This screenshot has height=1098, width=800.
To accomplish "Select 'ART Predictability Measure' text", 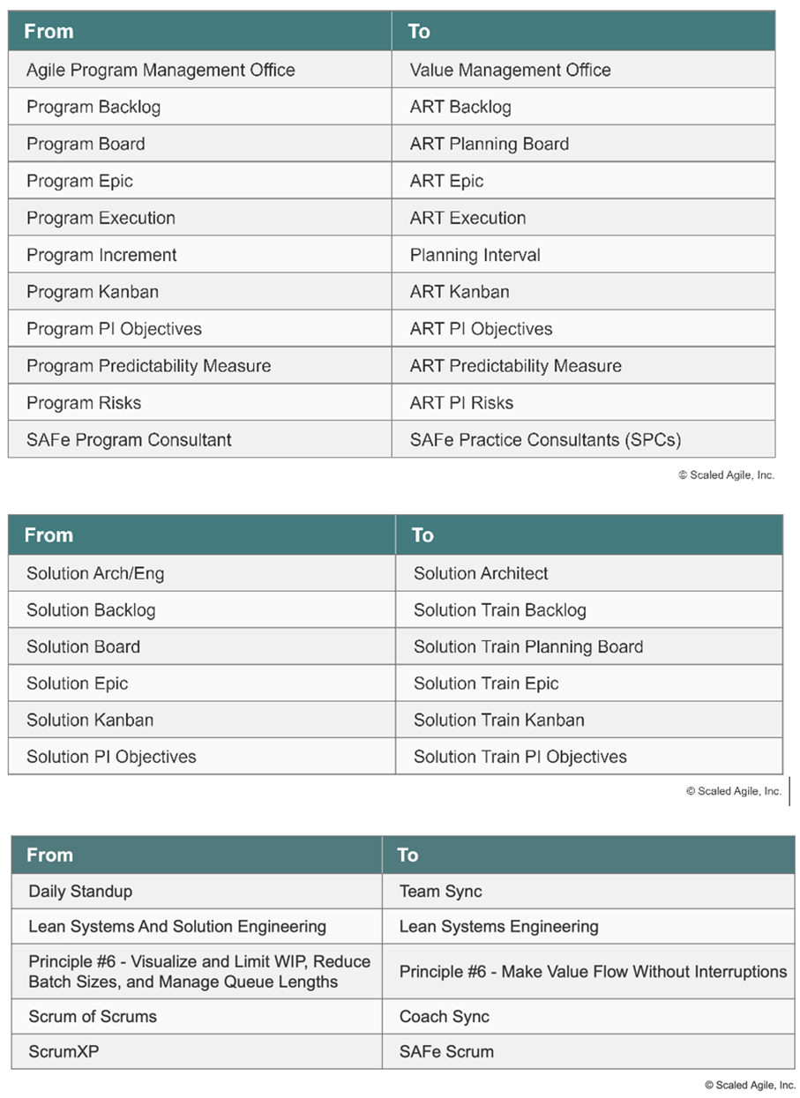I will pos(516,366).
